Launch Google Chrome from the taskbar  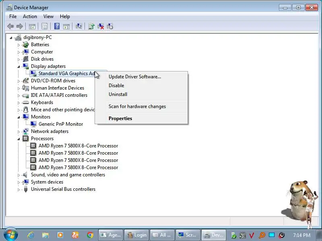coord(90,235)
